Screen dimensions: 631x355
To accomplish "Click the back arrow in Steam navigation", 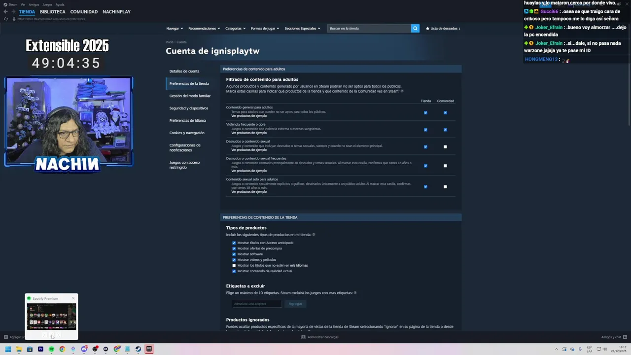I will 5,12.
